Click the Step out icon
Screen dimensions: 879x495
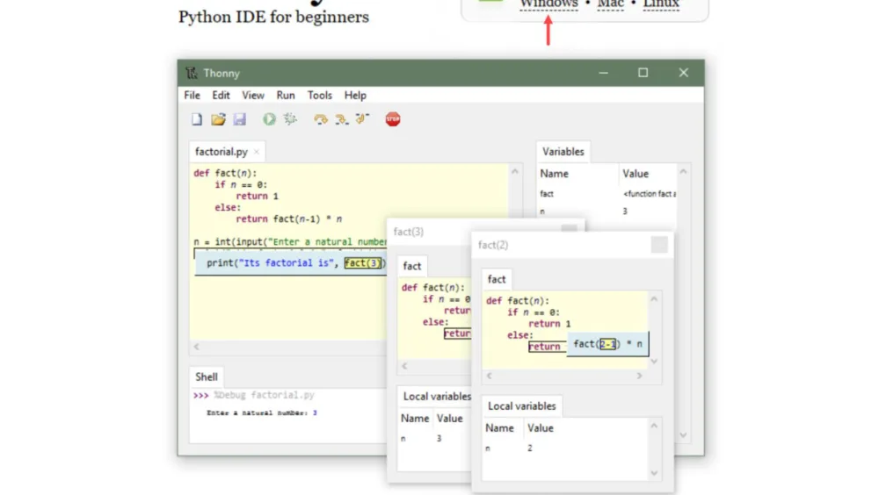click(x=363, y=118)
